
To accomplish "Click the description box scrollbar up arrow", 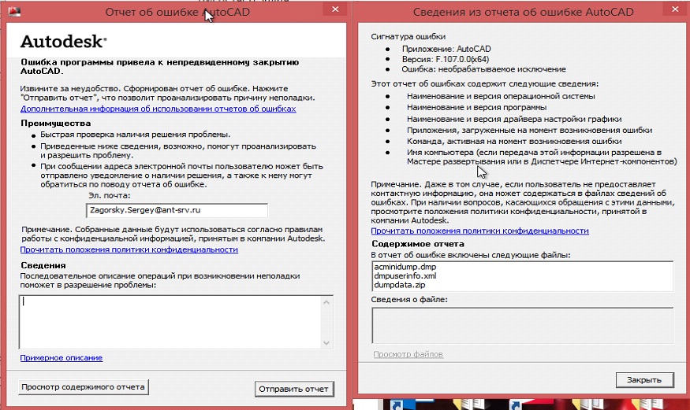I will [326, 302].
